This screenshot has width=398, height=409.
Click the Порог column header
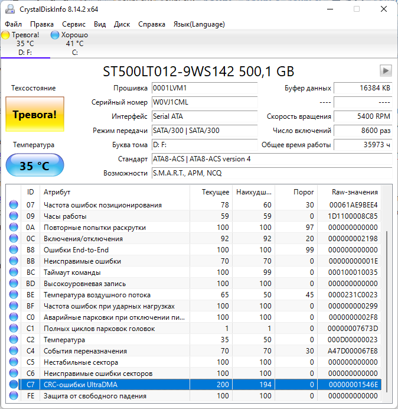296,192
